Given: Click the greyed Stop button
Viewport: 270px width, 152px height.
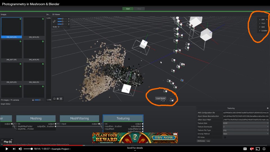Looking at the screenshot, I should 139,9.
